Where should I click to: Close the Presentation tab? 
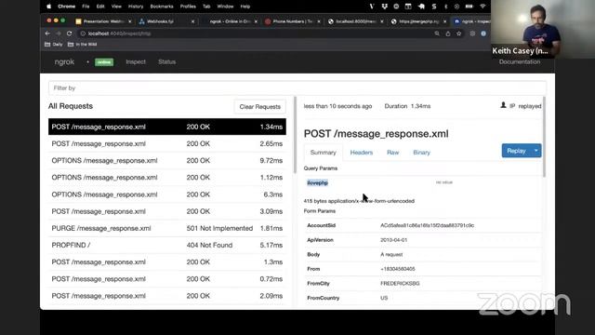[130, 21]
